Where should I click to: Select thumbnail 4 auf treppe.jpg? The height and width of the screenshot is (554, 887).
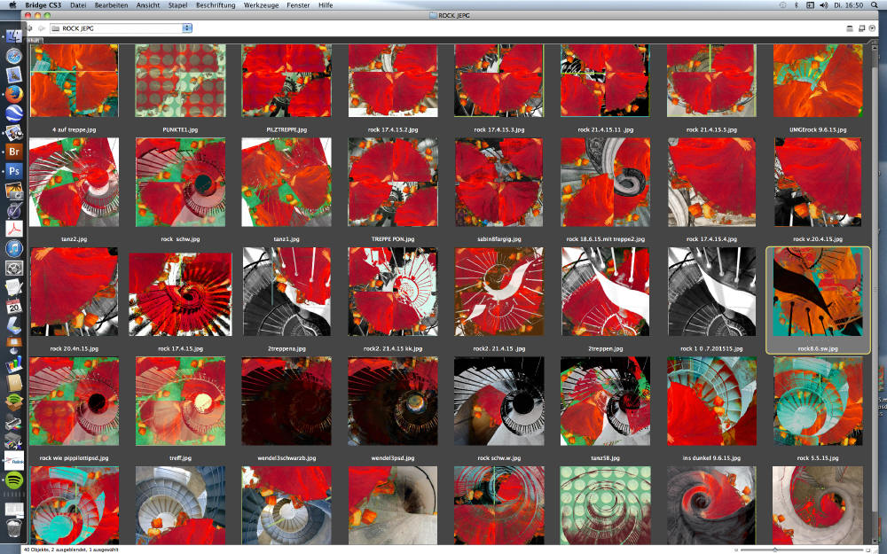pos(75,81)
